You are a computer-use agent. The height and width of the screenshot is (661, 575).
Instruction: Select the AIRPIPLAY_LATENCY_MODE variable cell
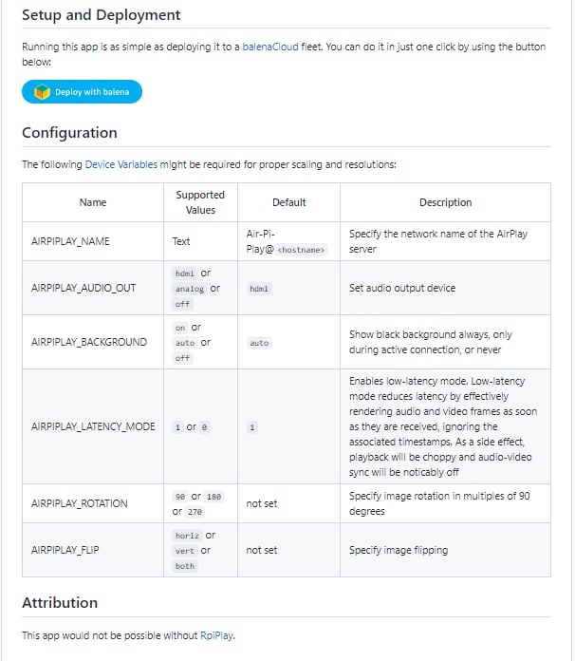point(93,426)
